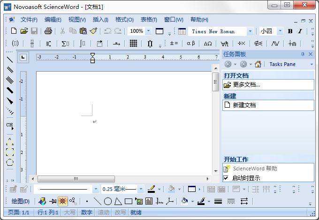Open Greek lowercase αβ symbols palette
Viewport: 319px width, 220px height.
point(191,43)
